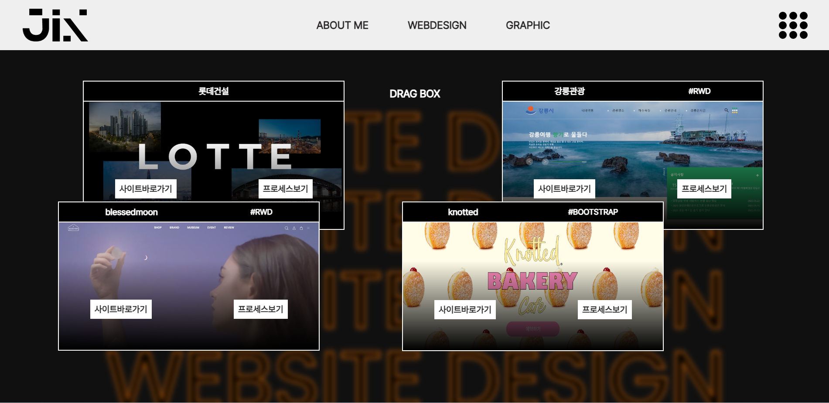Click 프로세스보기 on the 강릉관광 card

click(x=704, y=189)
